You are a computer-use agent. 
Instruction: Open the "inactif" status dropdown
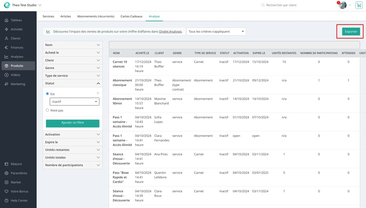(x=74, y=101)
